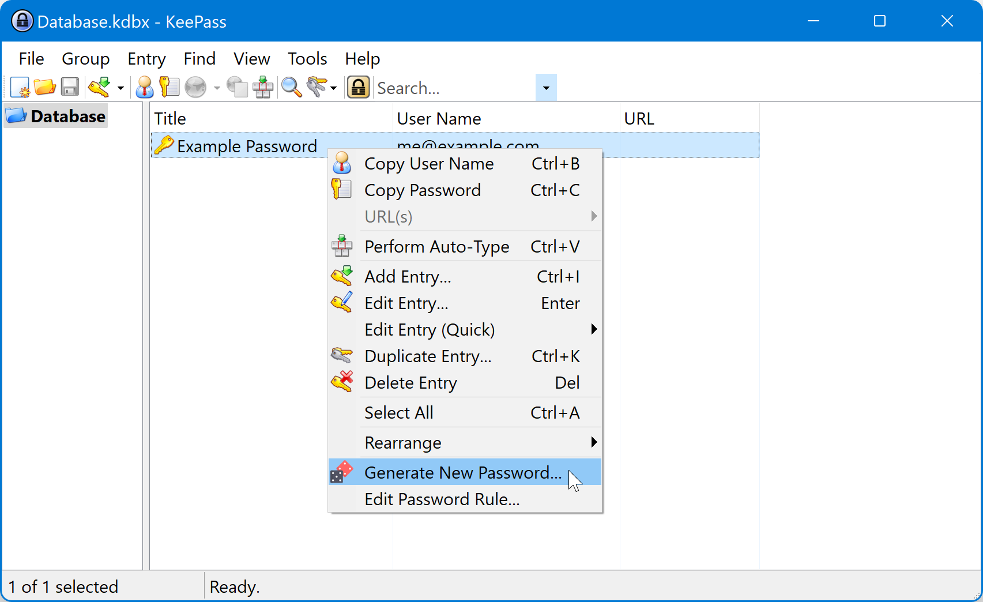Expand the Edit Entry (Quick) submenu
This screenshot has height=602, width=983.
(x=465, y=330)
